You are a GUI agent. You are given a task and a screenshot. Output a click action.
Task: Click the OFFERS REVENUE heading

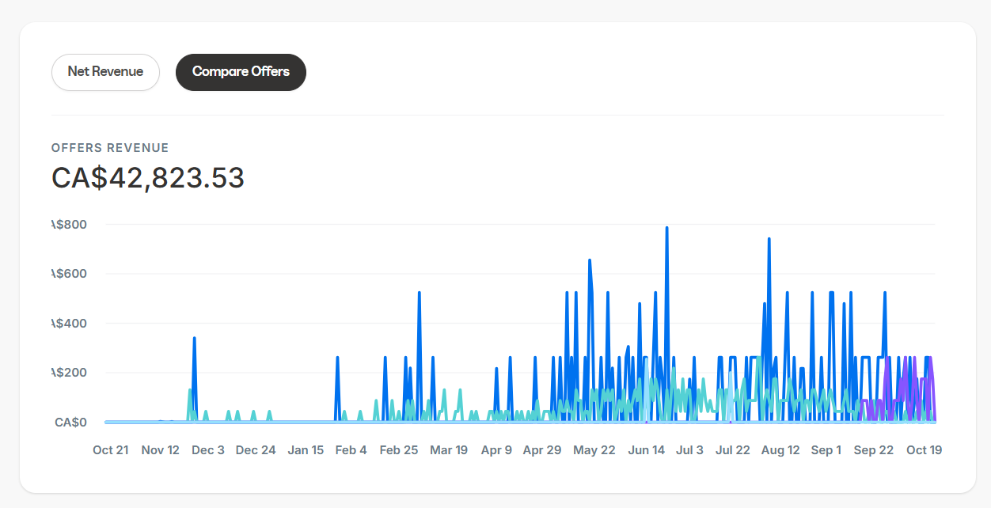coord(110,148)
